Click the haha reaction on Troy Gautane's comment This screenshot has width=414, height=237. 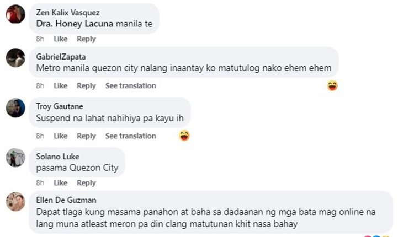[184, 136]
